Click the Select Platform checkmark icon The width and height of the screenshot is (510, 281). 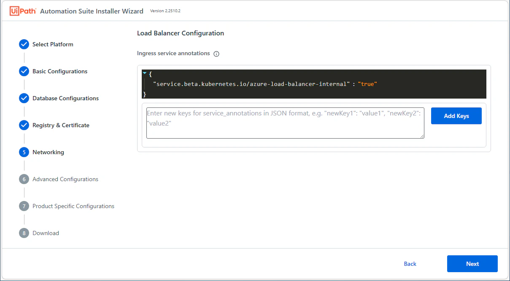pos(24,44)
